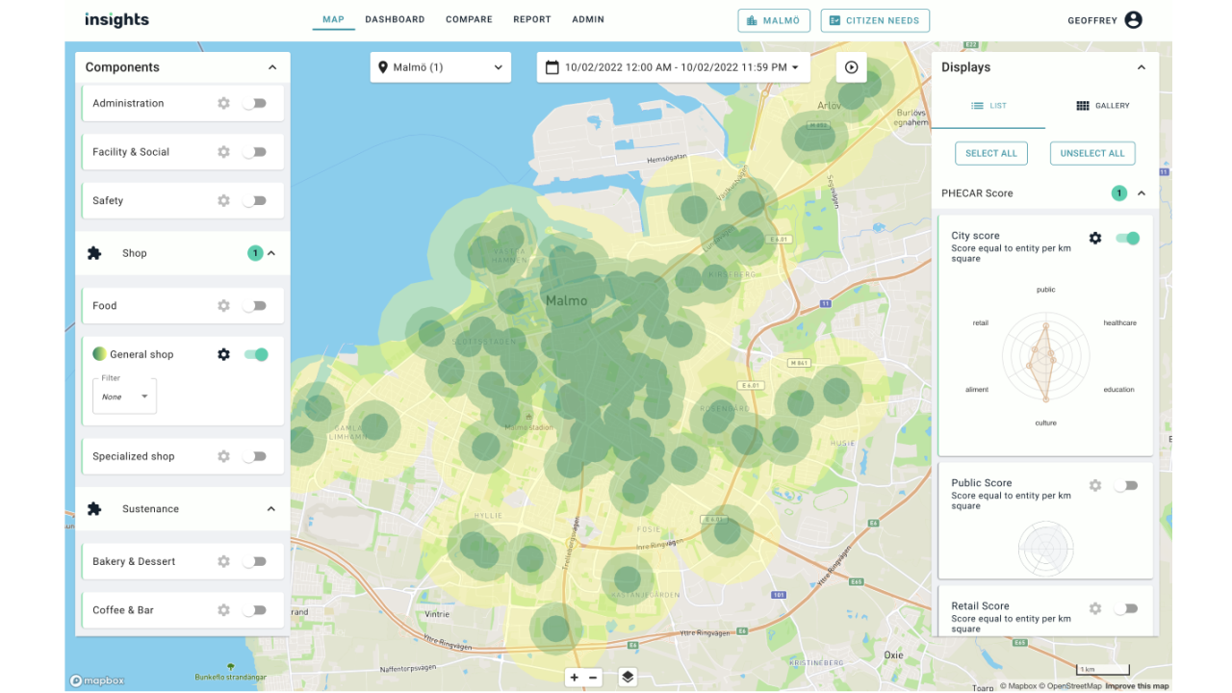Disable the General shop toggle
1232x693 pixels.
coord(256,354)
